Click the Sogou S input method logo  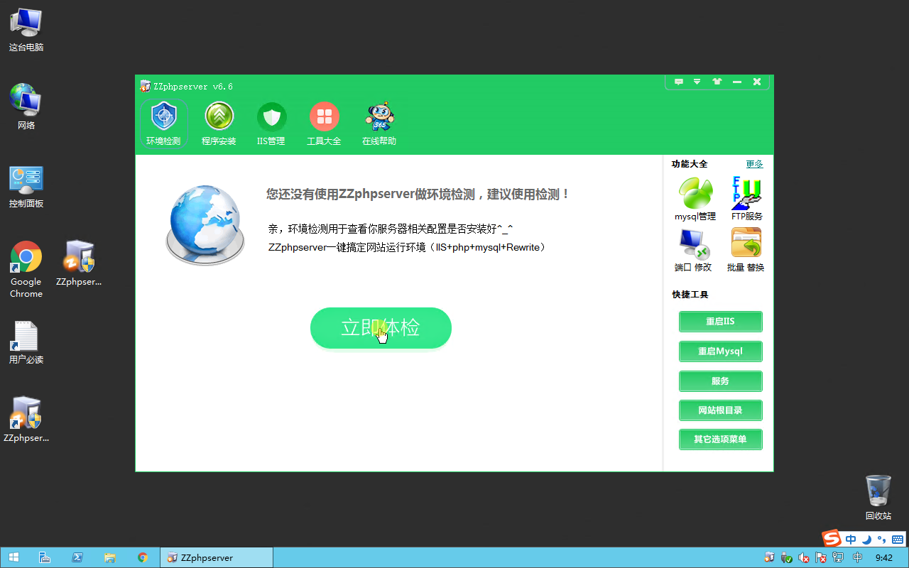click(832, 539)
